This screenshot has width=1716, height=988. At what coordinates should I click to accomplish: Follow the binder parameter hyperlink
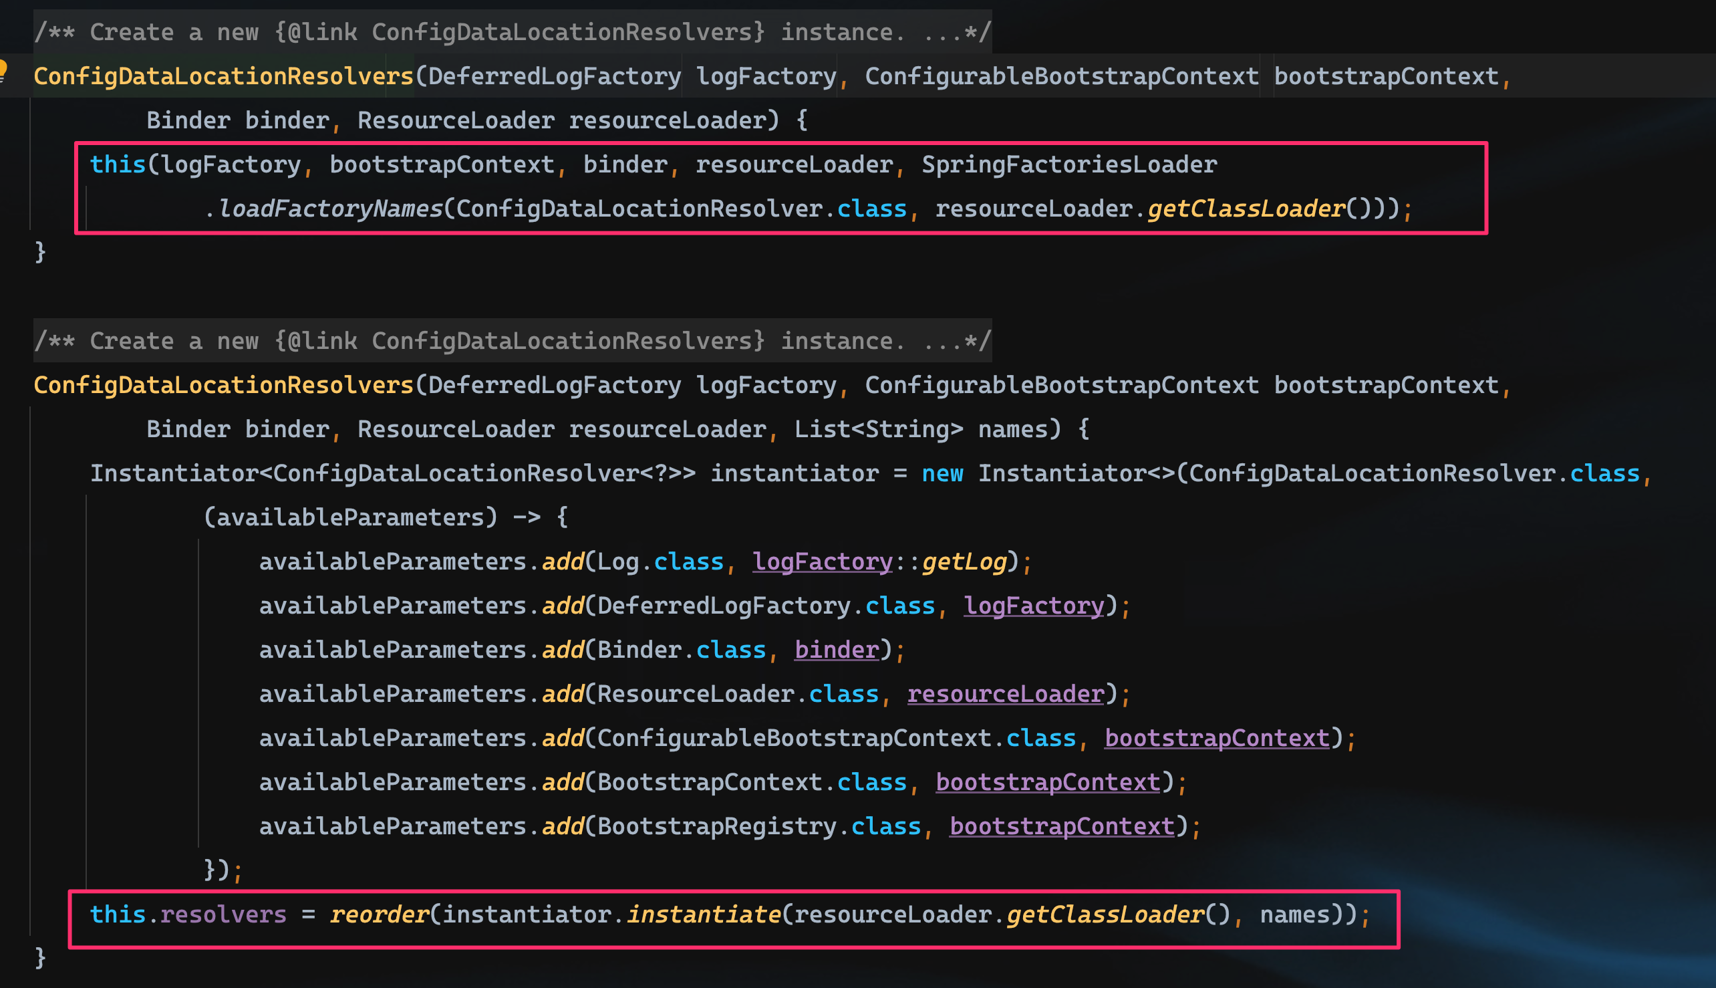click(x=837, y=649)
